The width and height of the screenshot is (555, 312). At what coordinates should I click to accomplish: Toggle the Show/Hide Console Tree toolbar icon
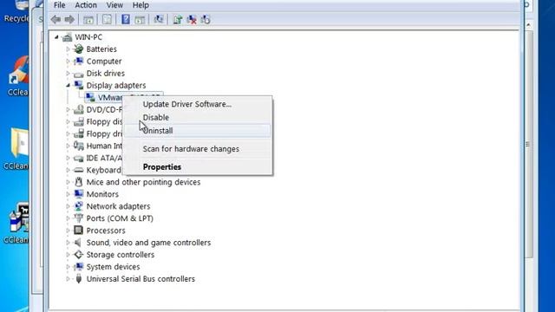pos(88,20)
